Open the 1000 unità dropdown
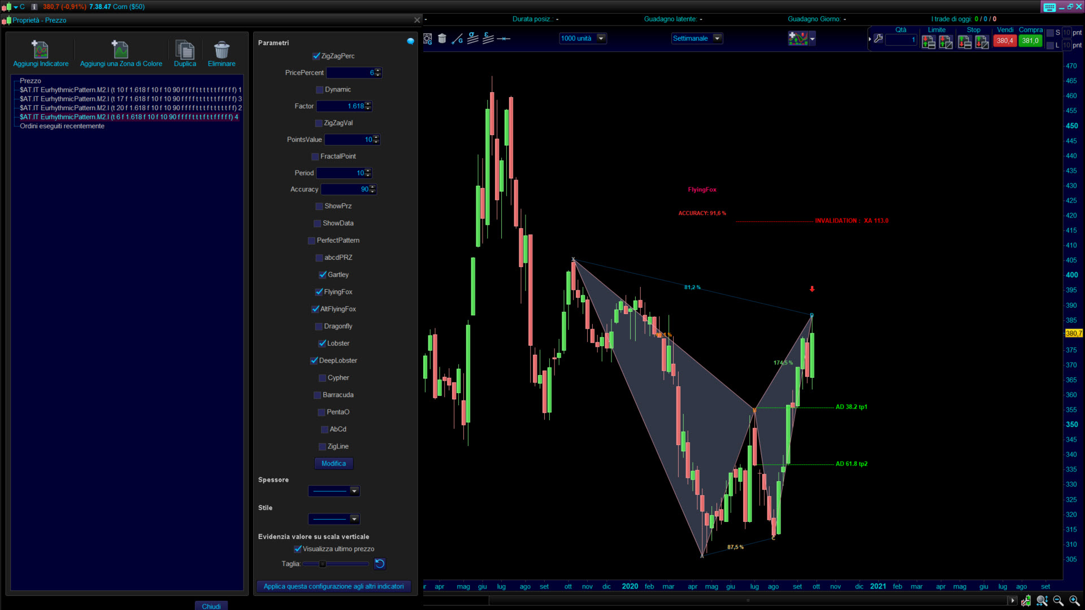This screenshot has width=1085, height=610. 601,38
